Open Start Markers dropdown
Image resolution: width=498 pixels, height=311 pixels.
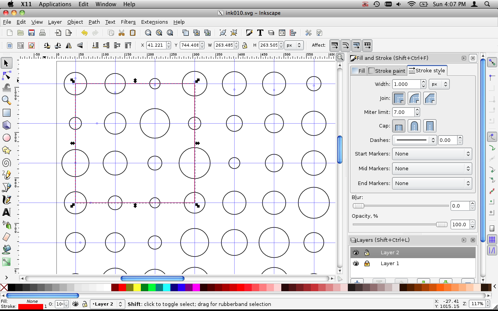coord(432,154)
